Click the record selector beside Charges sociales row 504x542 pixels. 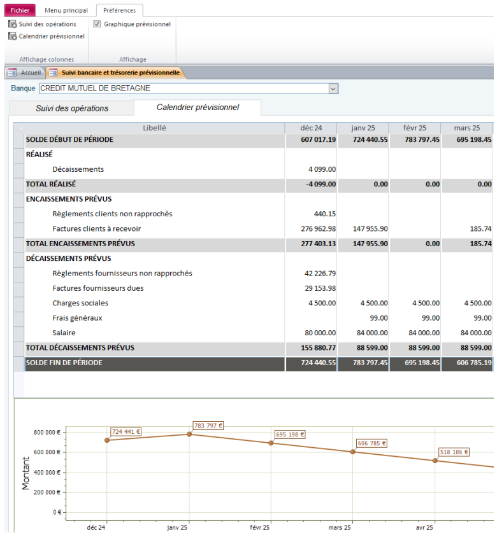tap(18, 303)
